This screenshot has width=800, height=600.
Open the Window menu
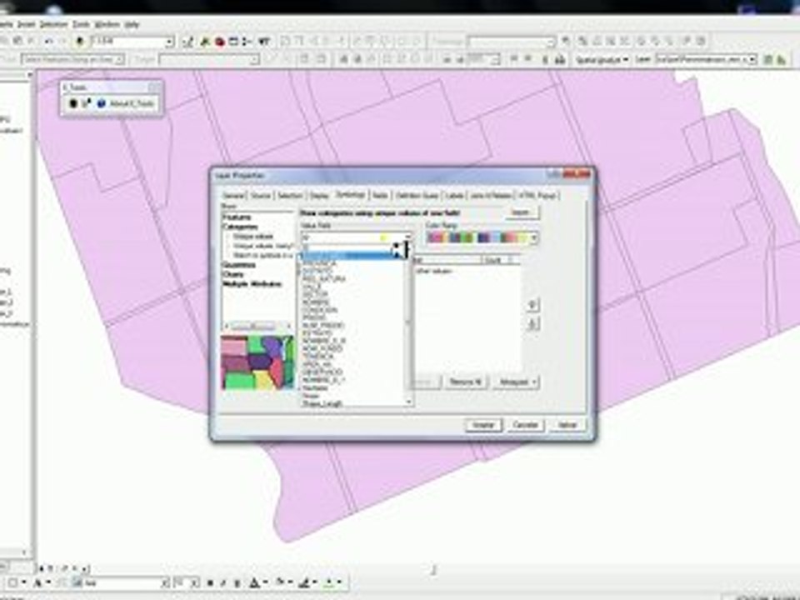click(x=107, y=24)
